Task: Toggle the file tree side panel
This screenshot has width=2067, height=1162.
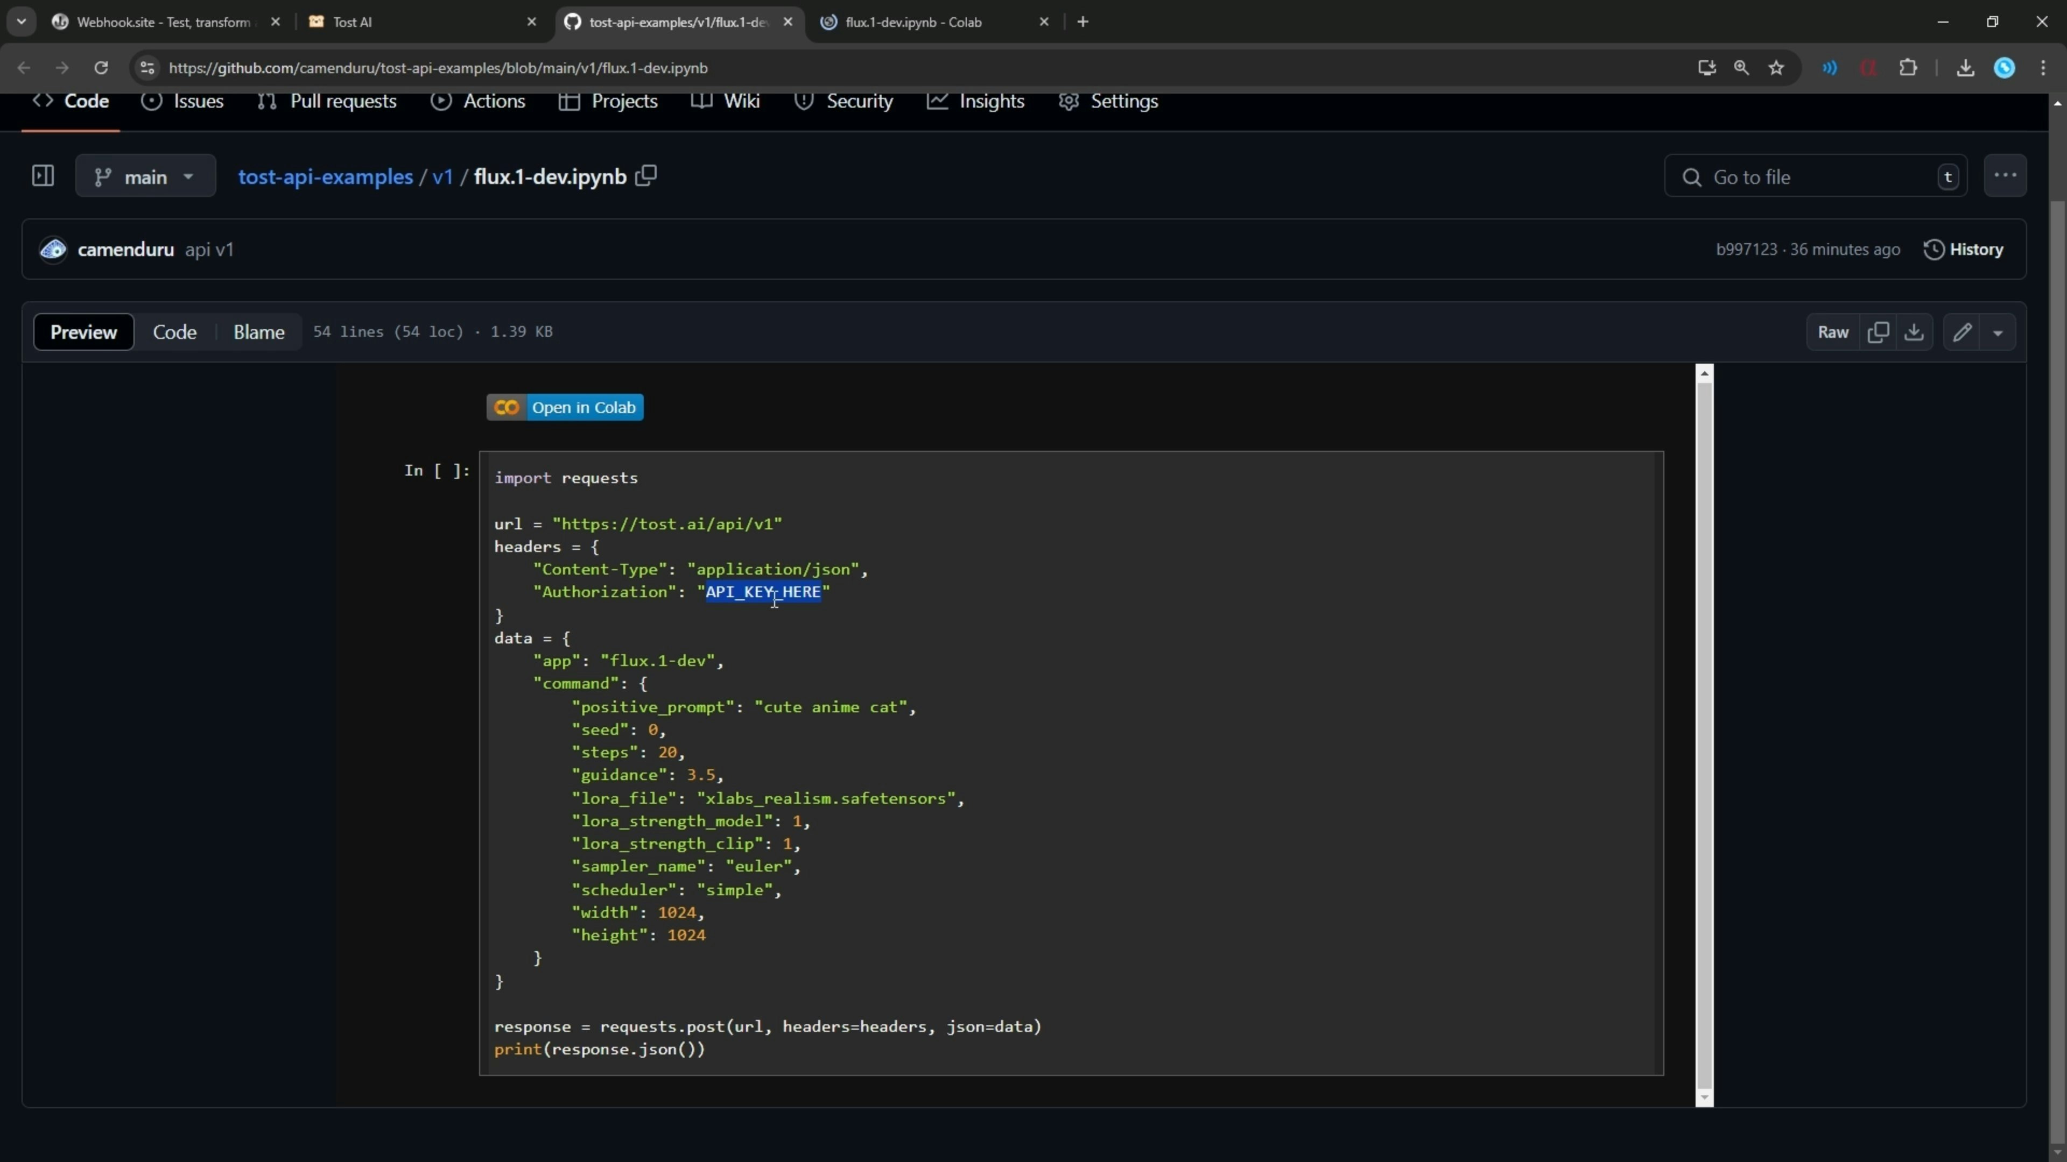Action: (43, 175)
